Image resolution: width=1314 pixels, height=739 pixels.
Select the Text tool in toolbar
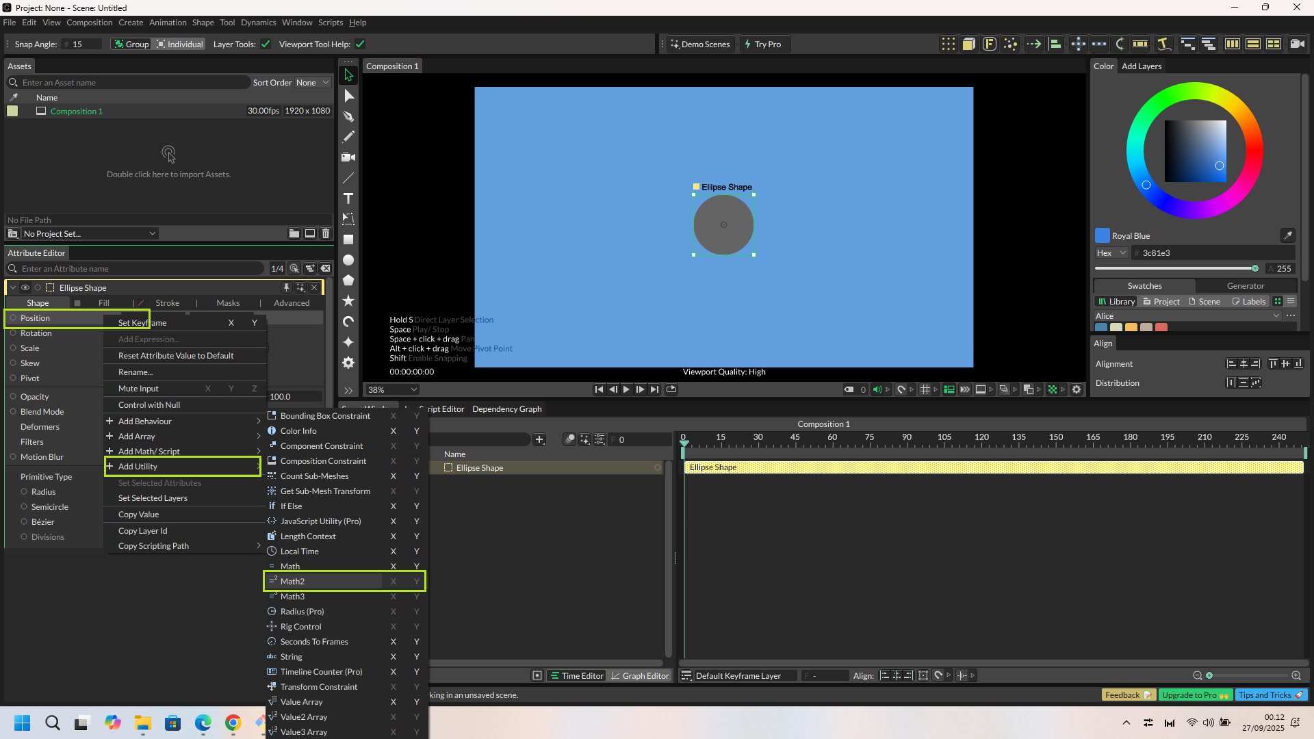point(348,198)
